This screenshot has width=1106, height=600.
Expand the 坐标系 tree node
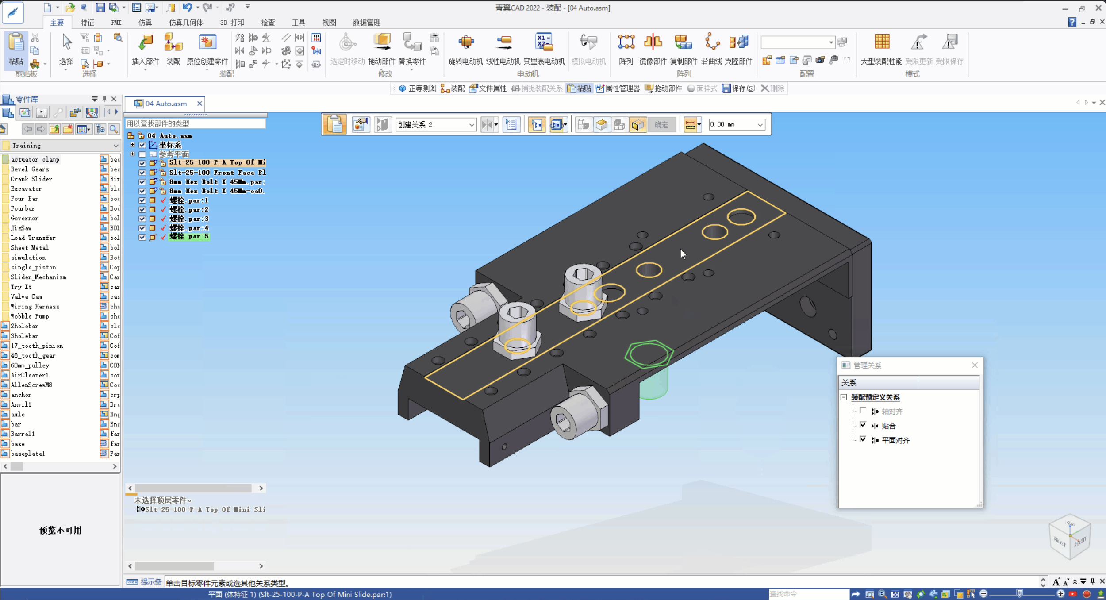pyautogui.click(x=132, y=145)
